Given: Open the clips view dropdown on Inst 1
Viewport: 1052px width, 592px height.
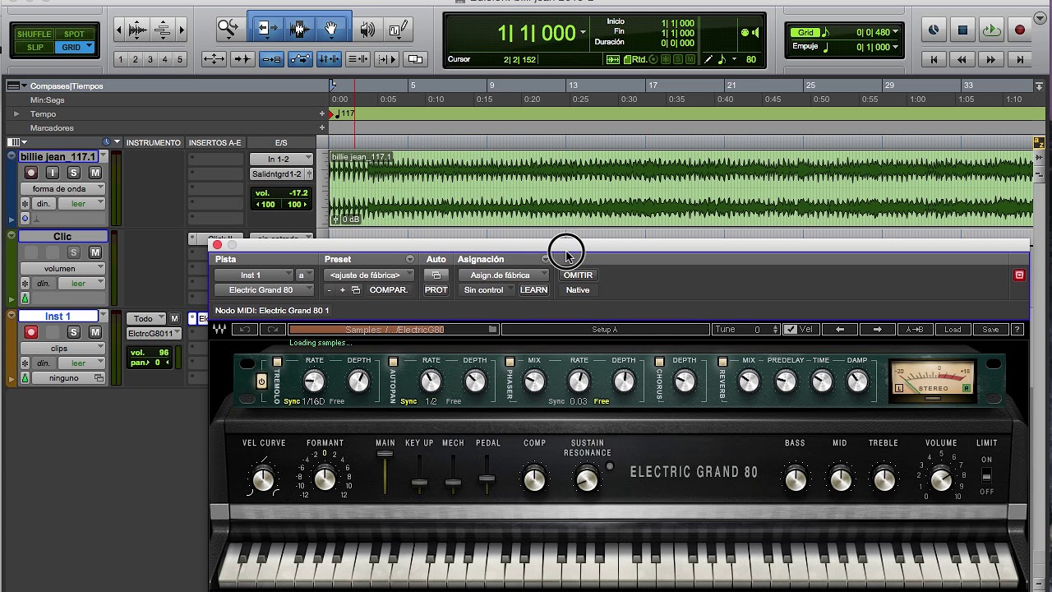Looking at the screenshot, I should [x=62, y=348].
